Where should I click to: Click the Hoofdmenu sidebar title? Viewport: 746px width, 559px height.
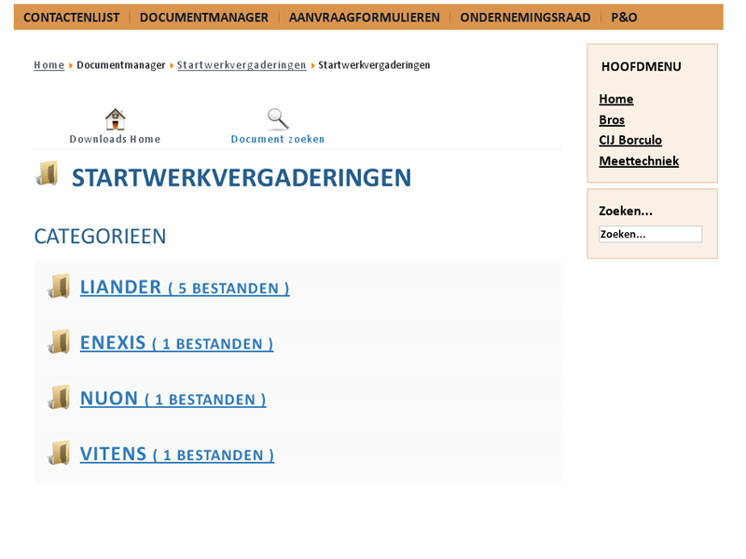pos(642,66)
